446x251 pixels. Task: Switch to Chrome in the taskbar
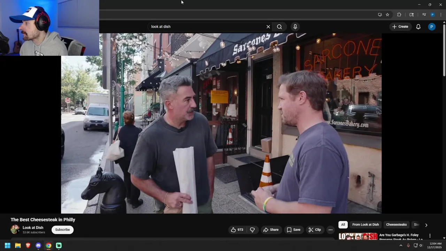48,245
